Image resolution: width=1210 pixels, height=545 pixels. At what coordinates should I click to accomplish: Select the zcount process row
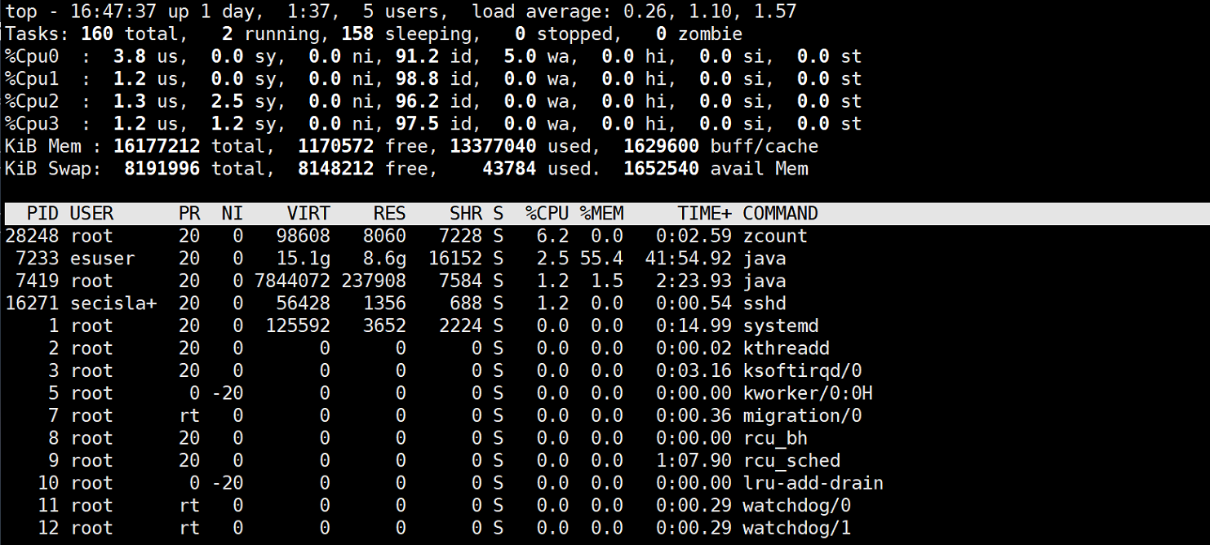[408, 236]
